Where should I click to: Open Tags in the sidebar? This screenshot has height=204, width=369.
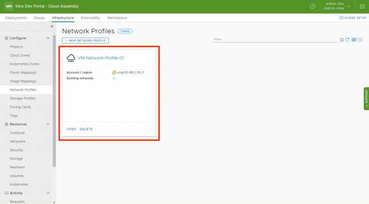pyautogui.click(x=14, y=115)
